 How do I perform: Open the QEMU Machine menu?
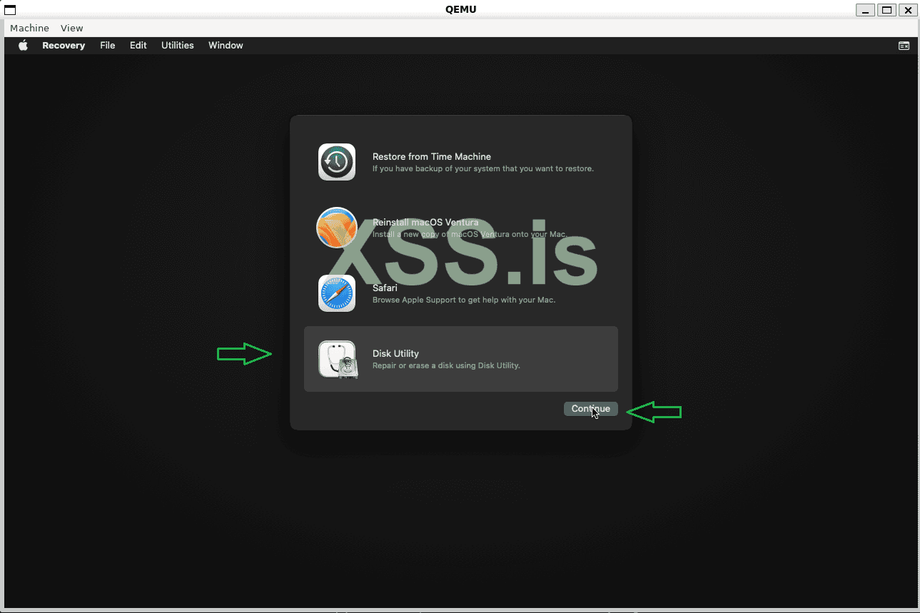pyautogui.click(x=30, y=29)
